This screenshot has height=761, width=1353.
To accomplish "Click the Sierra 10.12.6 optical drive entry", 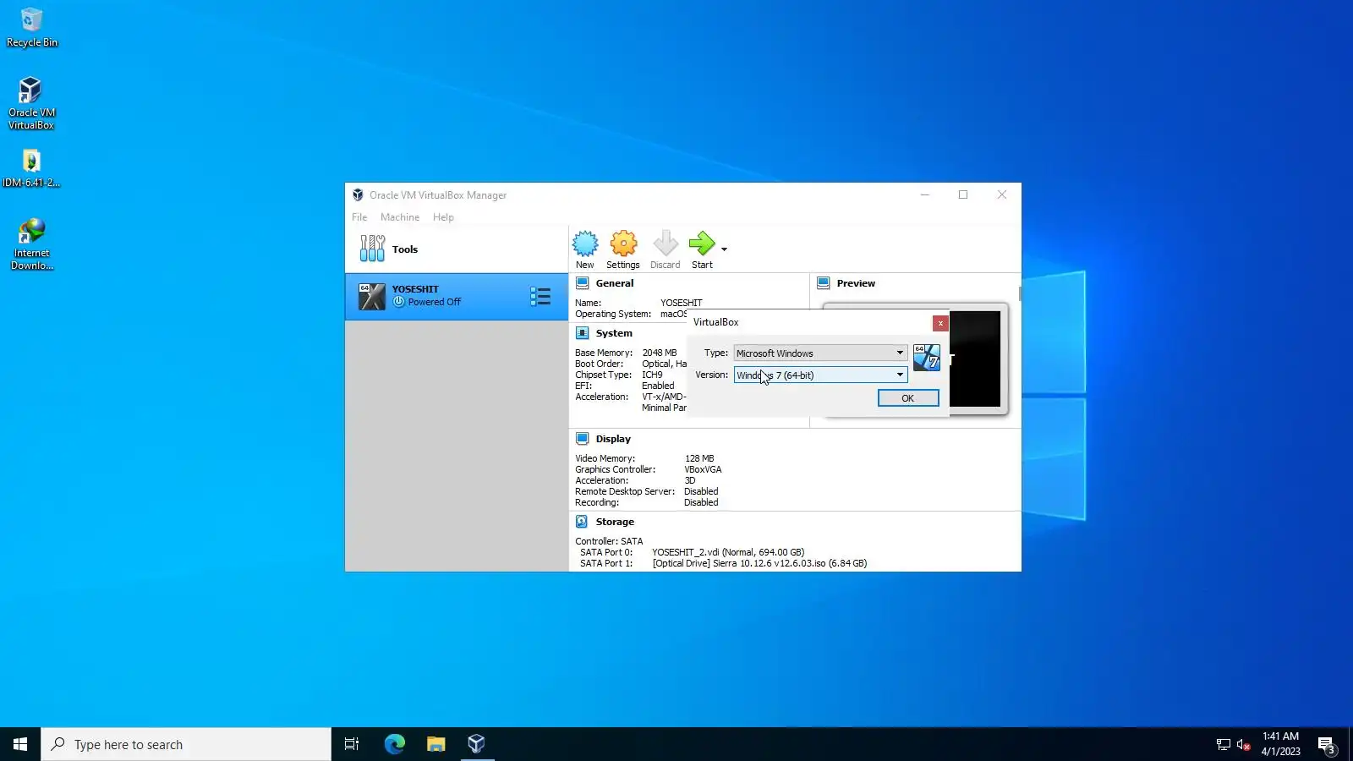I will (759, 564).
